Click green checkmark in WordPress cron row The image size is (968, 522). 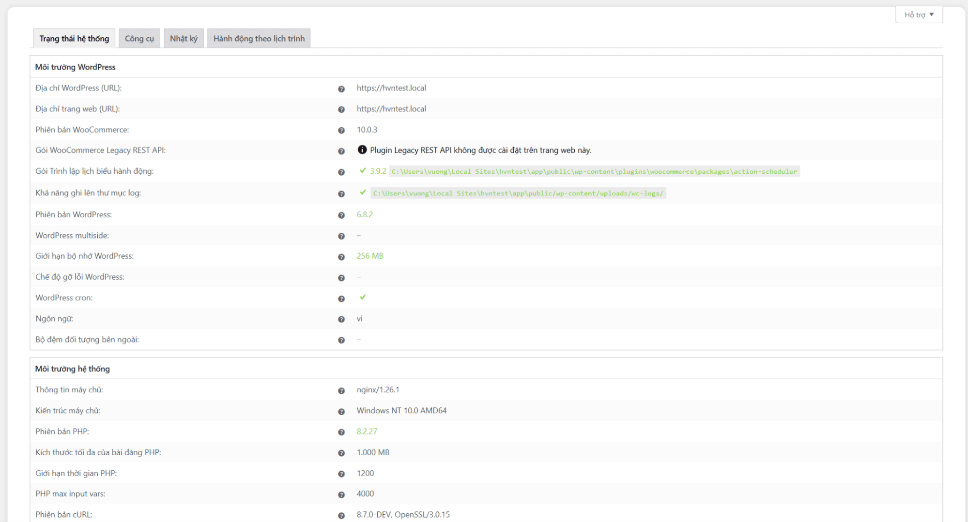[362, 298]
